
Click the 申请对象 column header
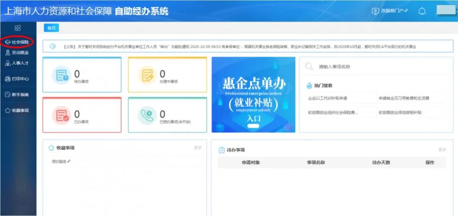(251, 163)
